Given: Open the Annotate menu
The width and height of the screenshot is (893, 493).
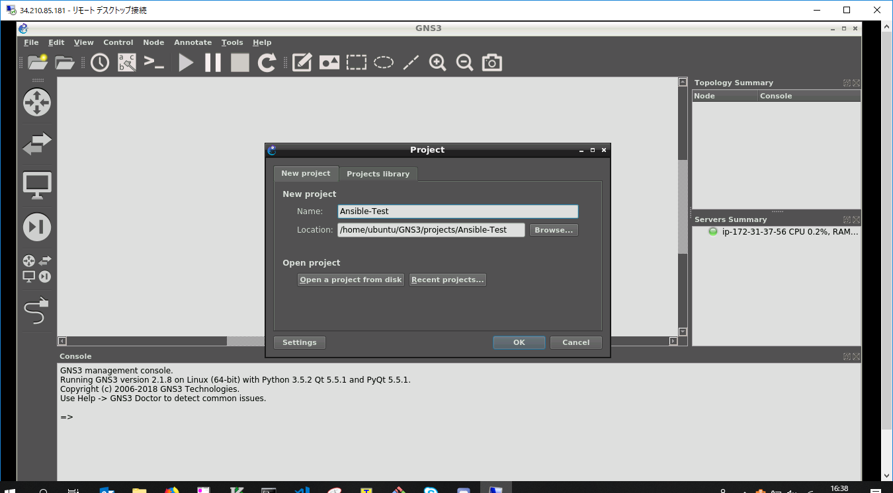Looking at the screenshot, I should tap(193, 42).
